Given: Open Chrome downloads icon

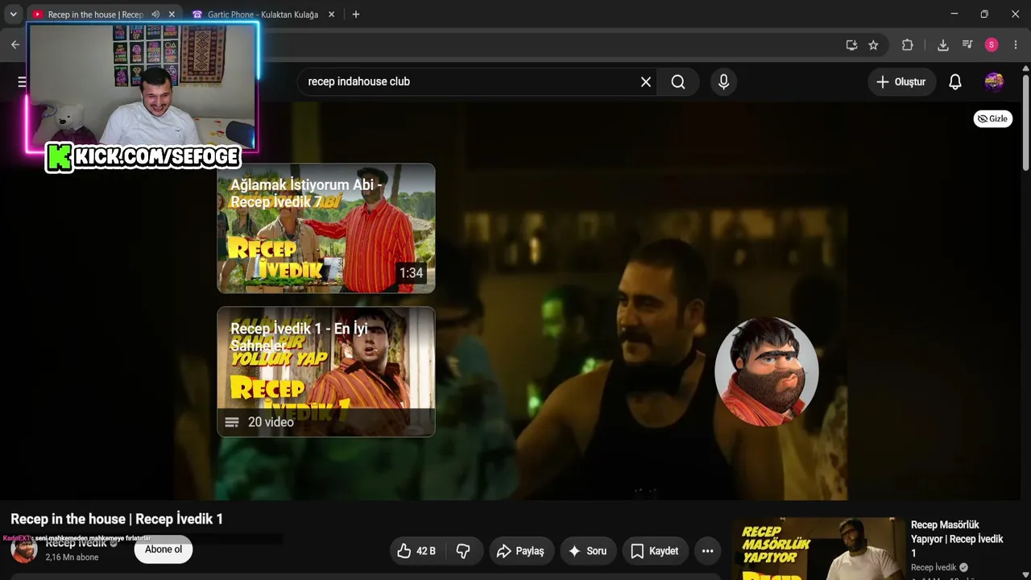Looking at the screenshot, I should point(943,45).
